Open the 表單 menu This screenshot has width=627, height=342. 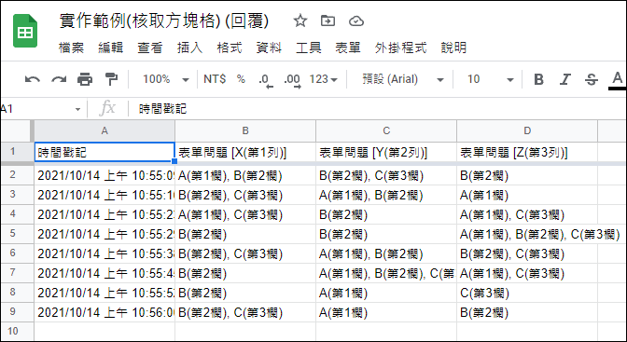(348, 48)
